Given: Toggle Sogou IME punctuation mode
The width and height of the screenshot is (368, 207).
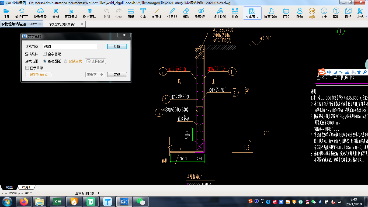Looking at the screenshot, I should pos(341,72).
